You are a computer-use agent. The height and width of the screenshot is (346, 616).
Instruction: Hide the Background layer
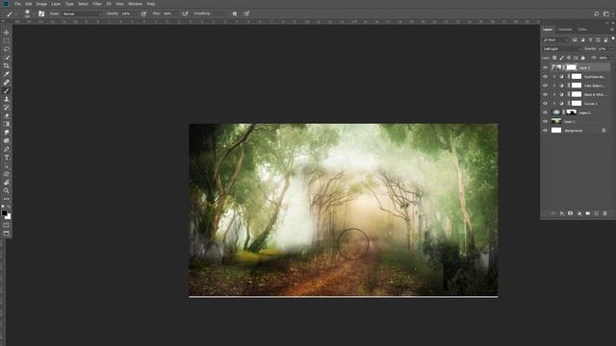546,131
